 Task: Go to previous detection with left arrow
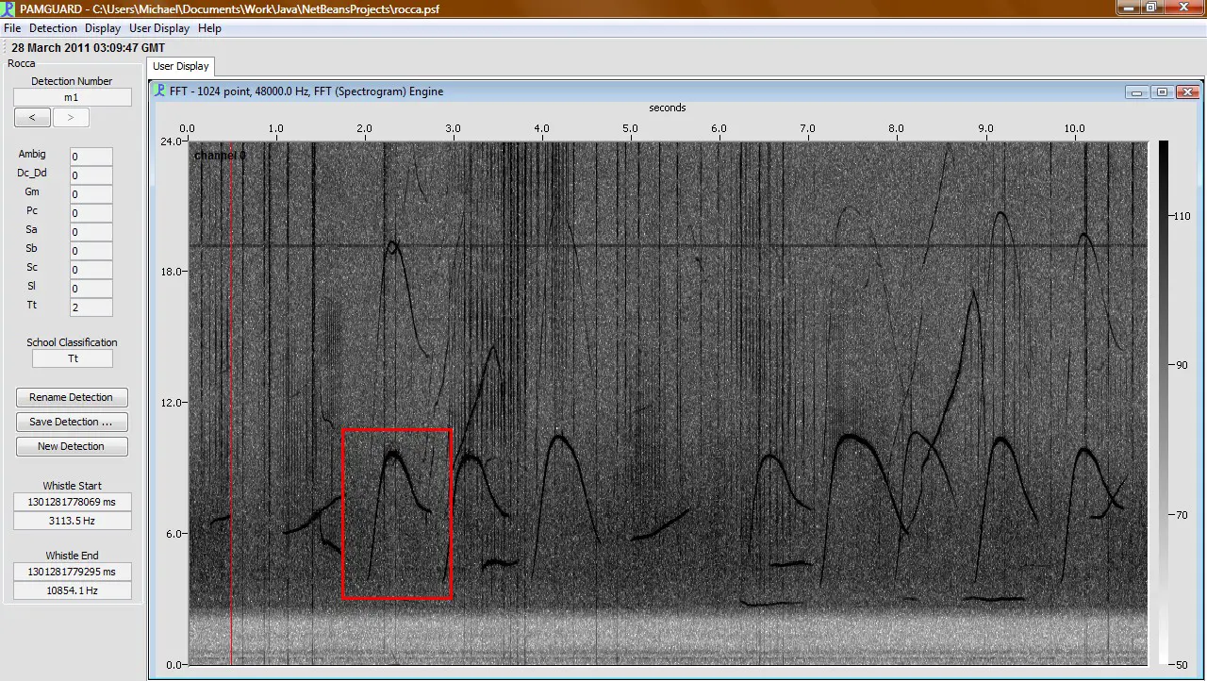pyautogui.click(x=32, y=116)
